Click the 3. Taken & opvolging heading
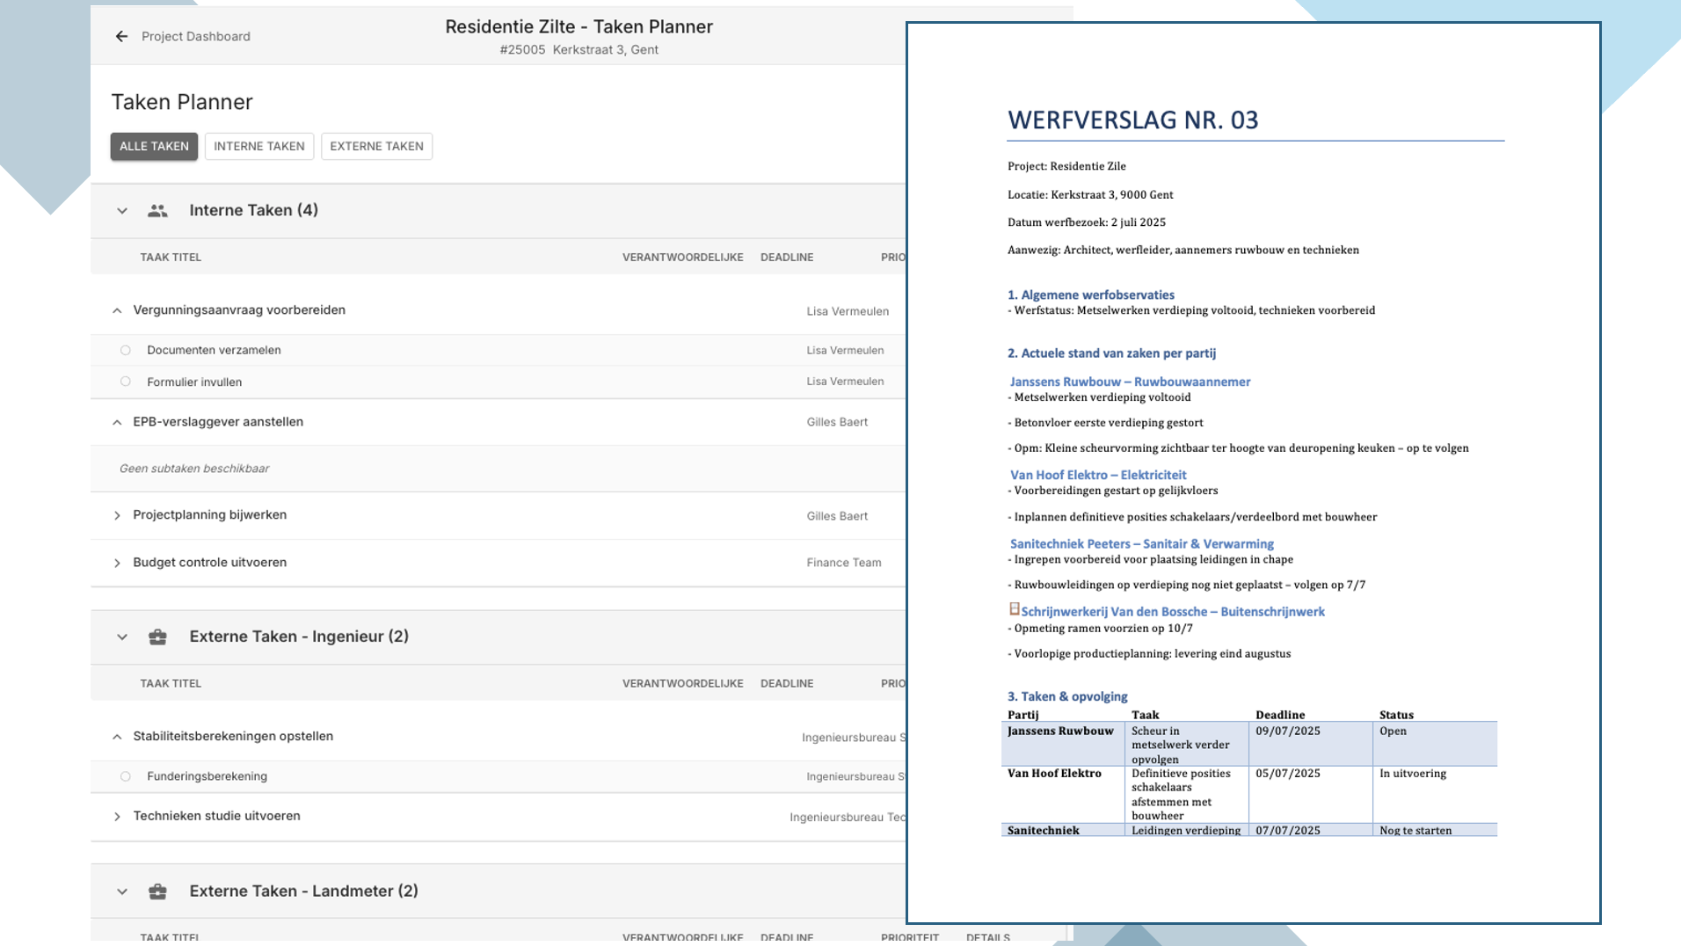The image size is (1681, 946). pyautogui.click(x=1067, y=696)
